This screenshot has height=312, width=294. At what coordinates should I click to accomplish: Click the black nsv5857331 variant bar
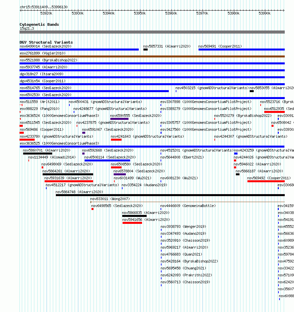click(145, 50)
